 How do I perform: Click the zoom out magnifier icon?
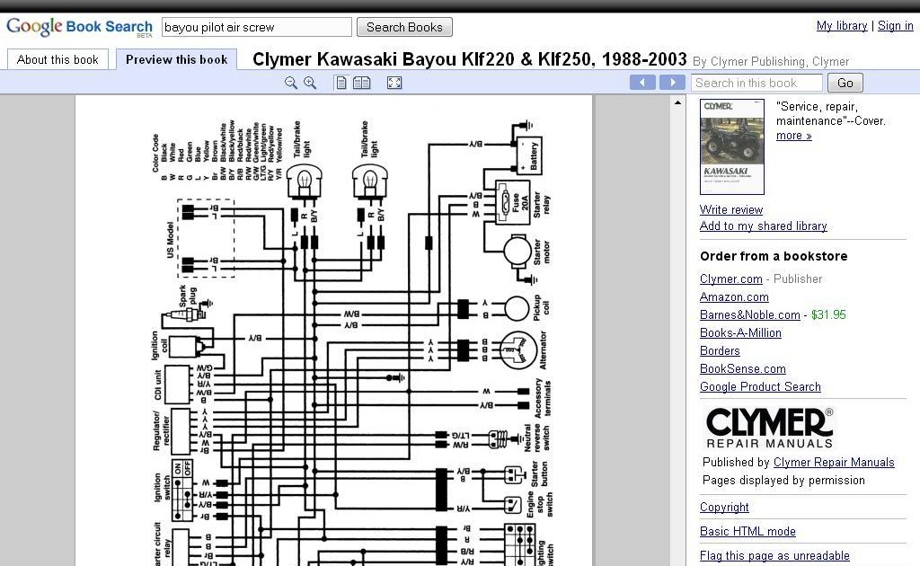[x=290, y=83]
